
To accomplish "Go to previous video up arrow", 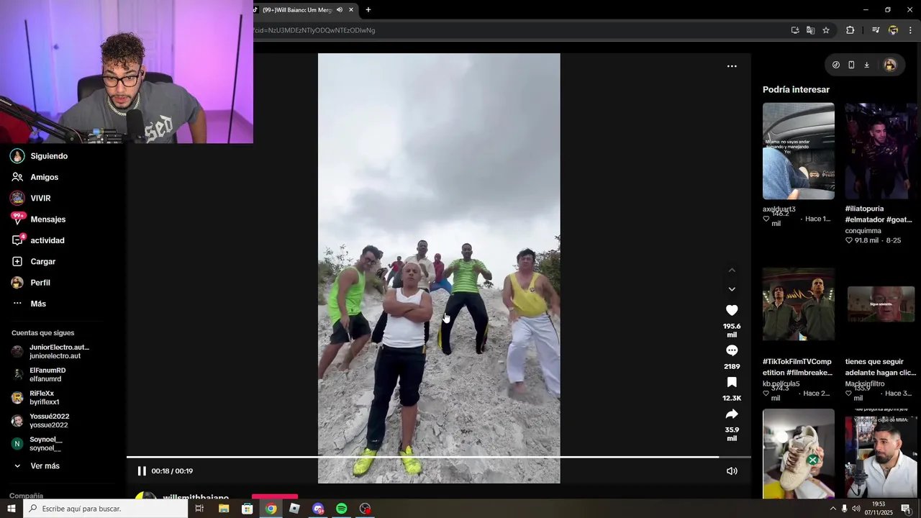I will pos(732,271).
